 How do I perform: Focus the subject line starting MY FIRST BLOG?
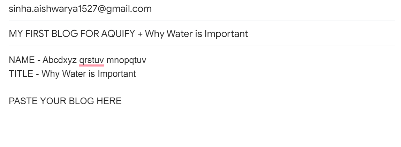coord(202,33)
